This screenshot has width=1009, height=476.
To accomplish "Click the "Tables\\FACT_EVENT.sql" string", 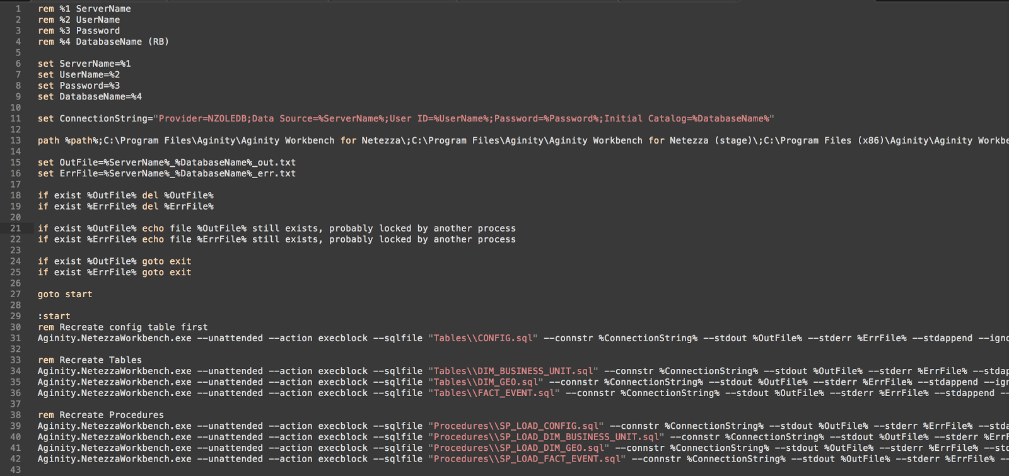I will pyautogui.click(x=494, y=393).
